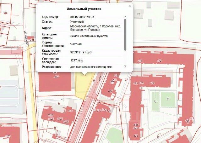Click the Статус label
Image resolution: width=201 pixels, height=143 pixels.
pos(47,21)
